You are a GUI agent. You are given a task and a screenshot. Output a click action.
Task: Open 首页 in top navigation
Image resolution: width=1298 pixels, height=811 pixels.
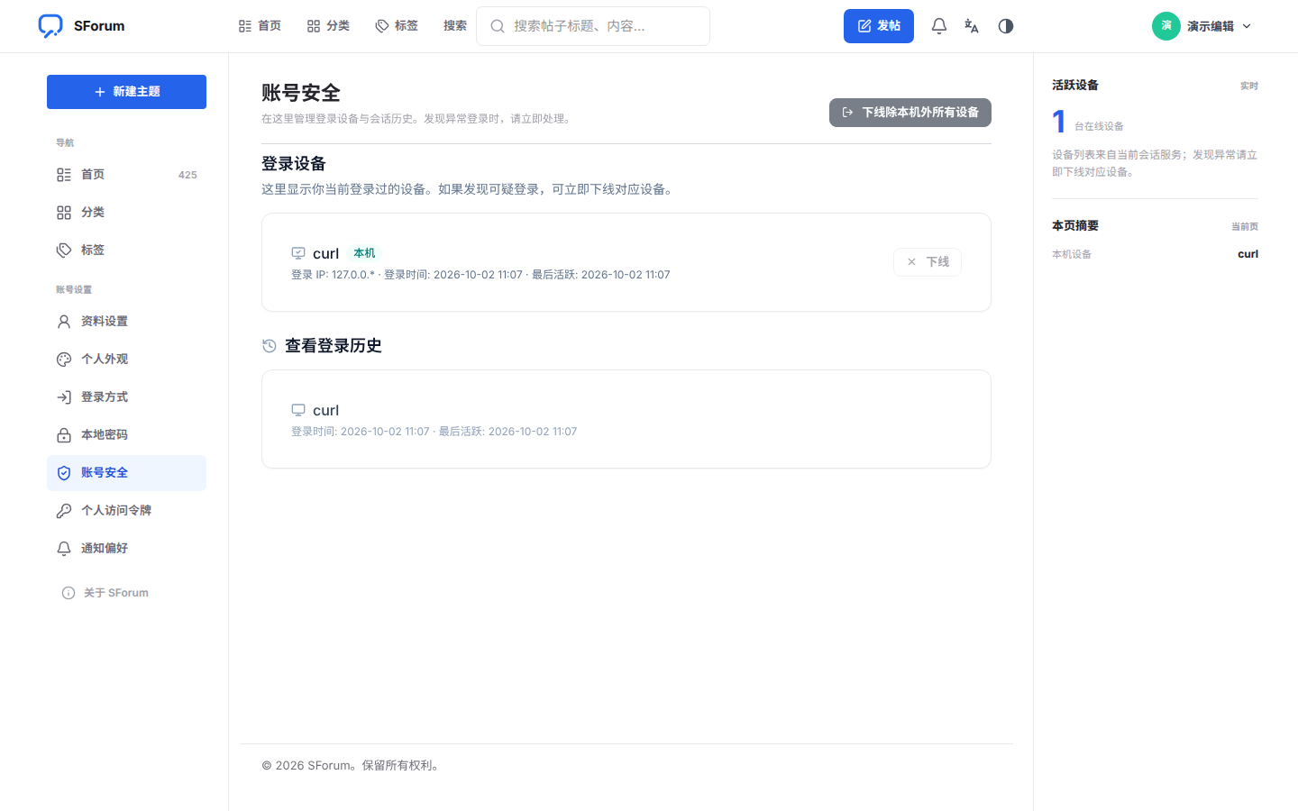pyautogui.click(x=260, y=26)
